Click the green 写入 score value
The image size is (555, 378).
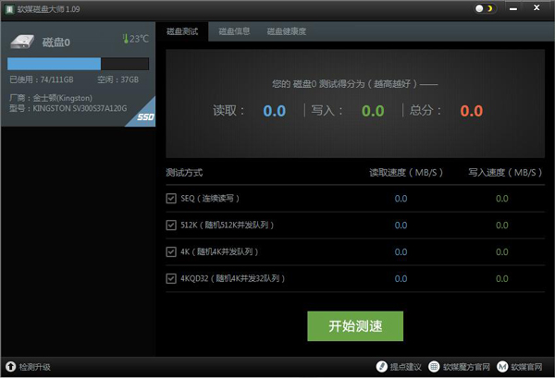(x=373, y=111)
